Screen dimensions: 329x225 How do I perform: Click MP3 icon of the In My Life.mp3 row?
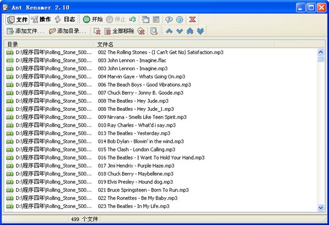tap(10, 206)
